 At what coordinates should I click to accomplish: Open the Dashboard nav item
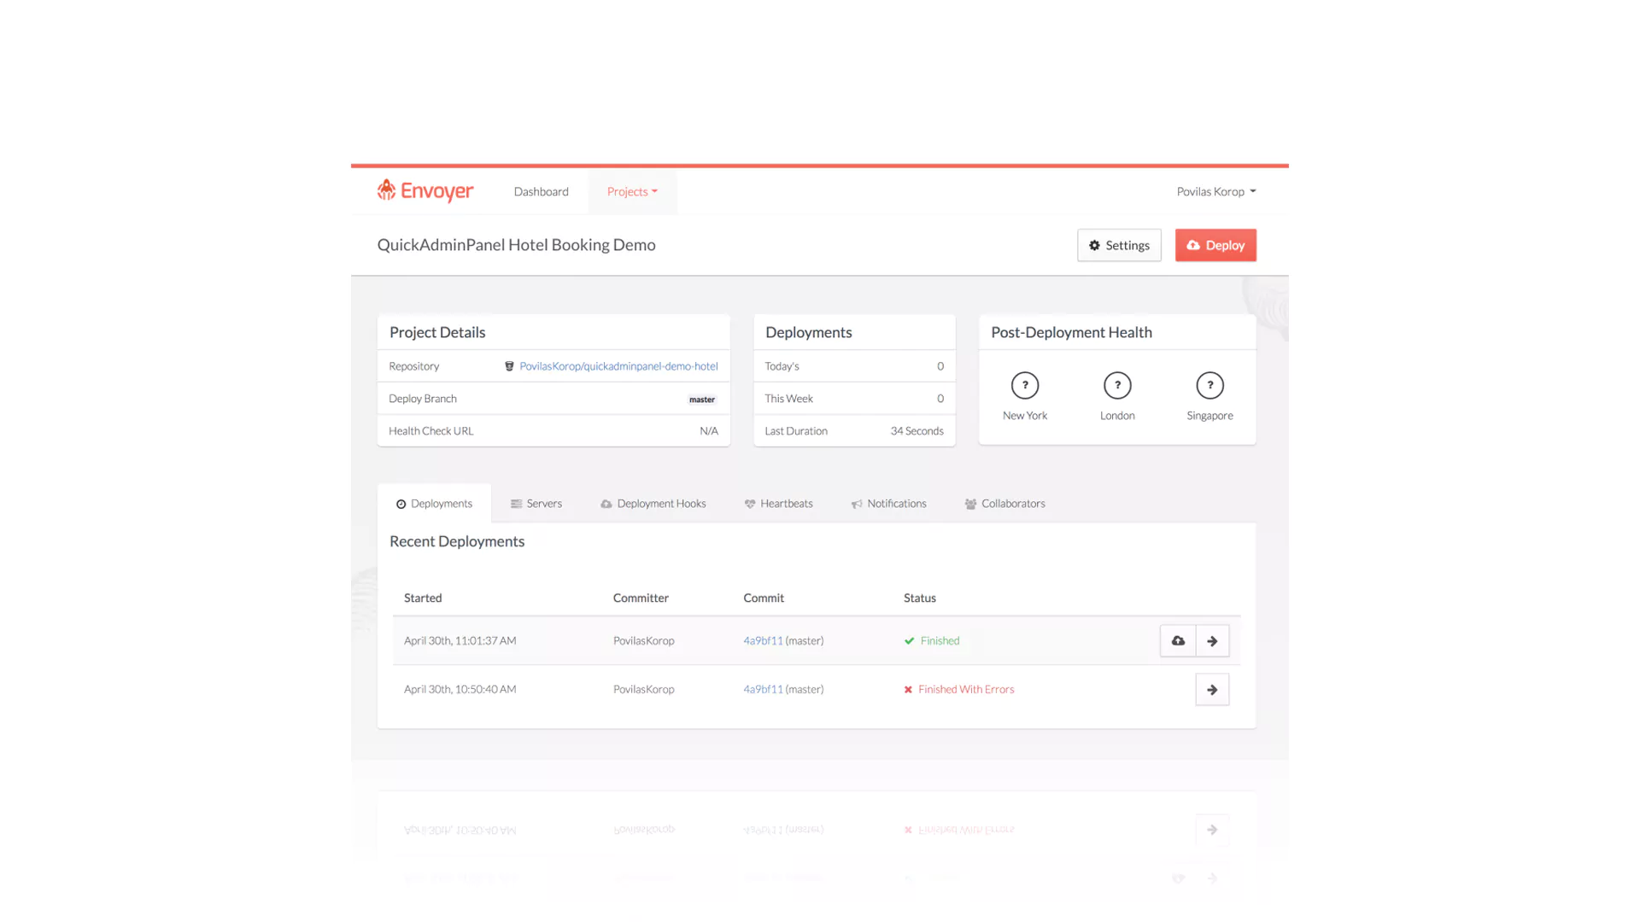(x=541, y=191)
